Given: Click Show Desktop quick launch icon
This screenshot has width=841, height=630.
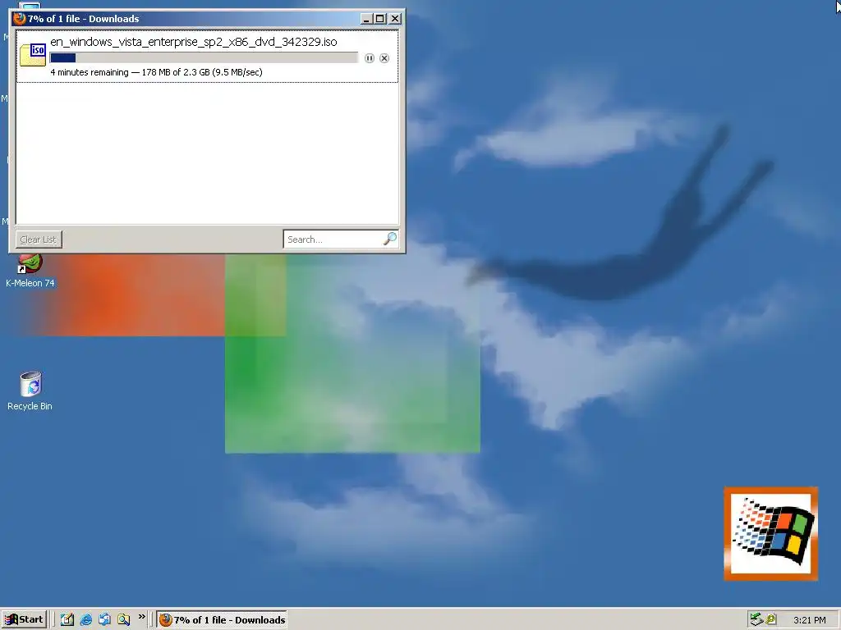Looking at the screenshot, I should tap(67, 620).
